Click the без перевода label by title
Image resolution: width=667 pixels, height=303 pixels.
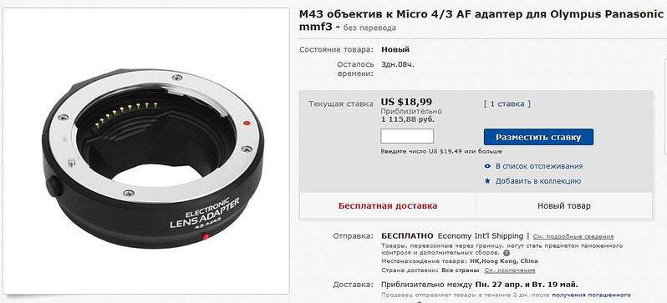369,28
